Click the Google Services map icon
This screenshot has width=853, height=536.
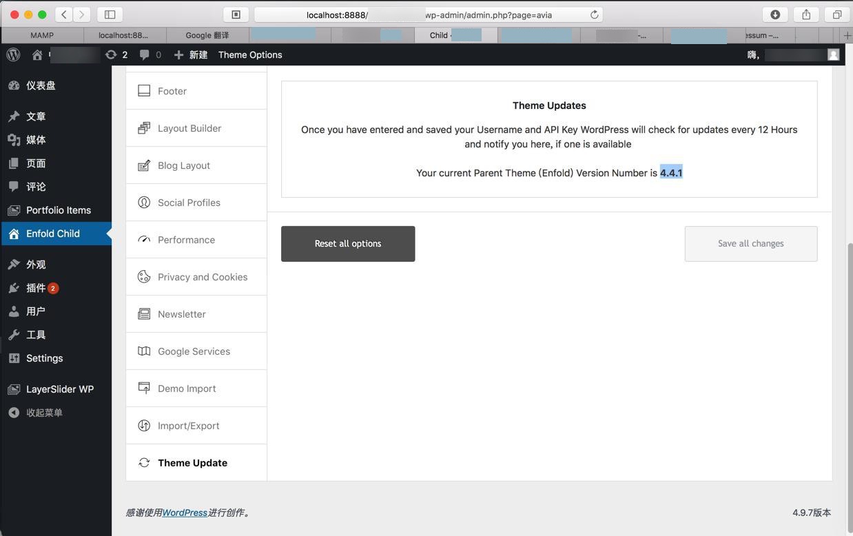[144, 351]
